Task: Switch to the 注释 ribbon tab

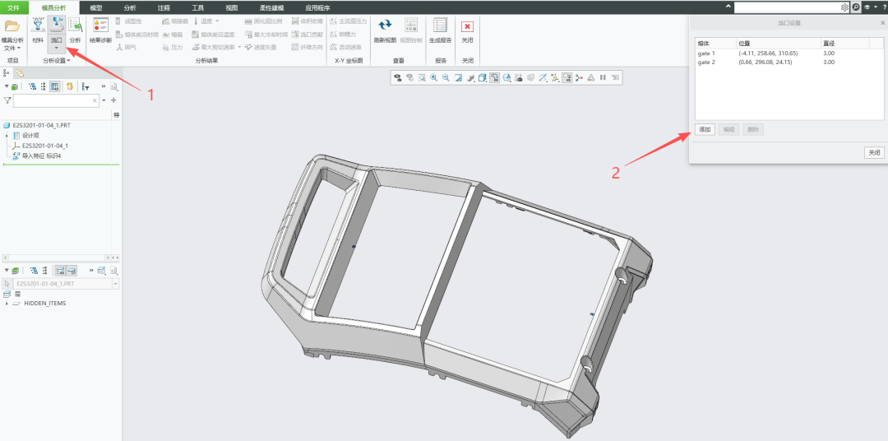Action: (164, 8)
